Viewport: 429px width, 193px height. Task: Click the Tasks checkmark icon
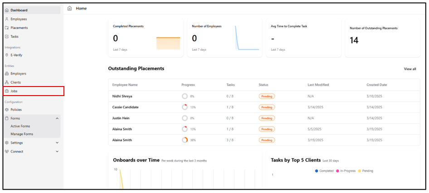point(7,37)
